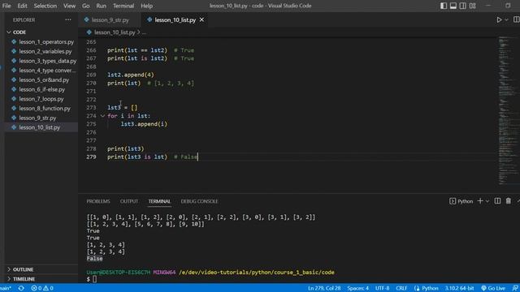Switch to the lesson_9_str.py editor tab
The height and width of the screenshot is (292, 520).
pos(110,19)
